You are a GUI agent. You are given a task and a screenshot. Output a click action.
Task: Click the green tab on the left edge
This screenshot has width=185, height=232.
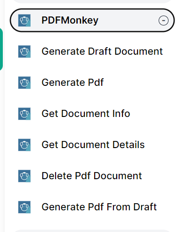click(1, 49)
